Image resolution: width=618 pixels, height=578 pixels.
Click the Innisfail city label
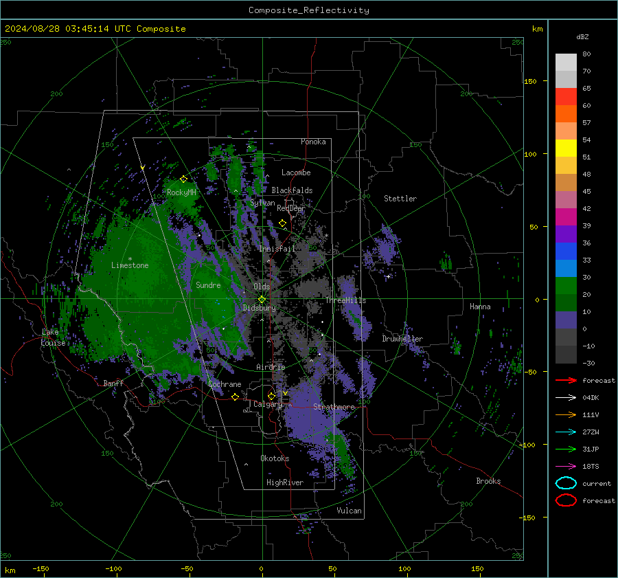[x=277, y=249]
